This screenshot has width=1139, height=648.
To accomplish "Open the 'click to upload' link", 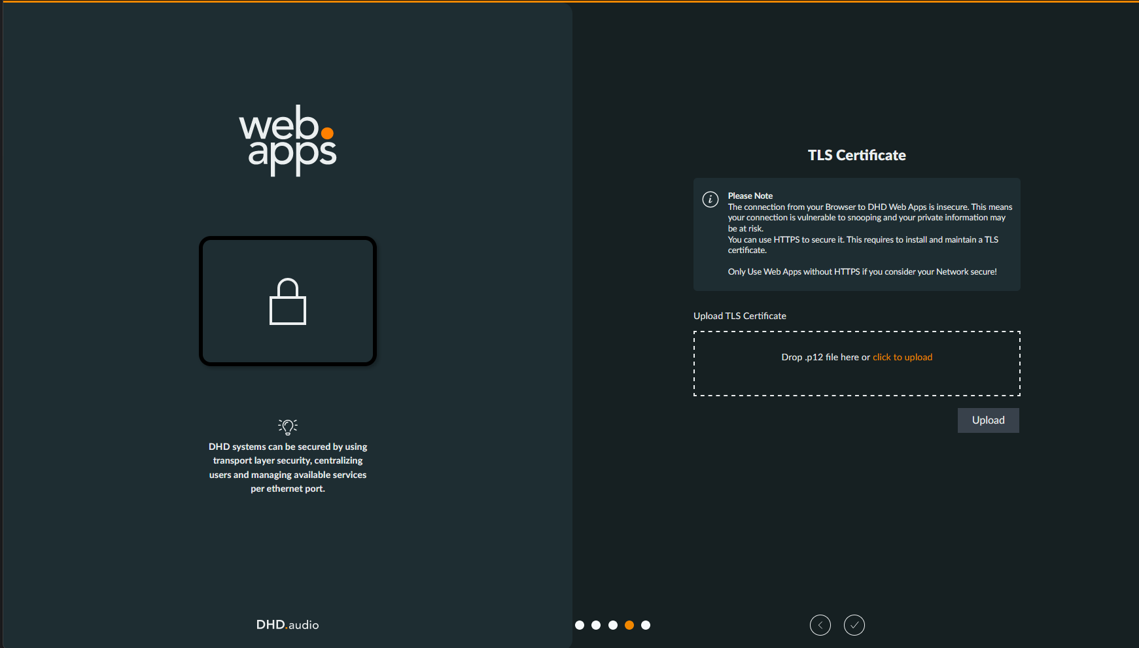I will click(902, 357).
